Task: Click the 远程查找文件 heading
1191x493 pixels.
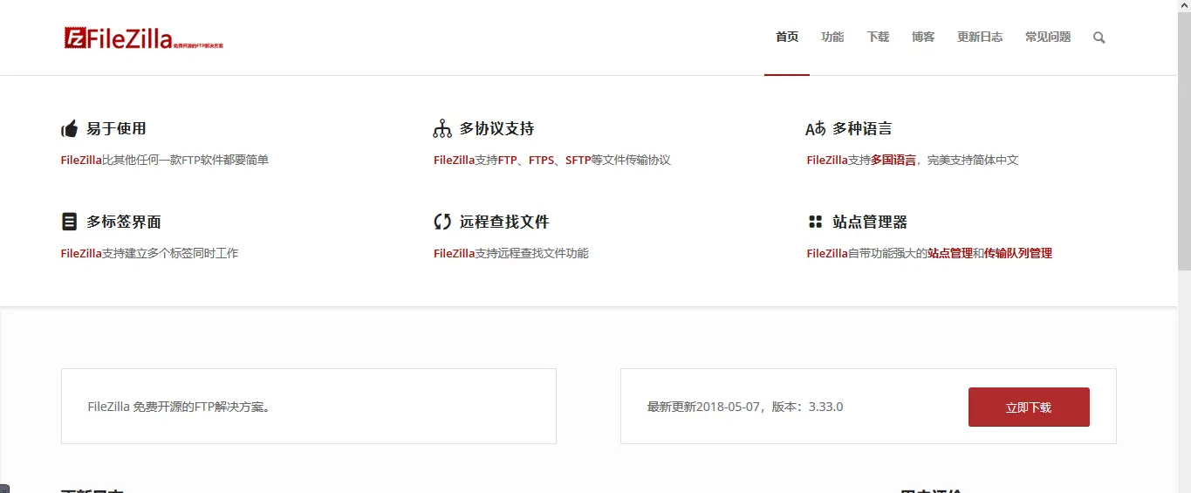Action: (504, 222)
